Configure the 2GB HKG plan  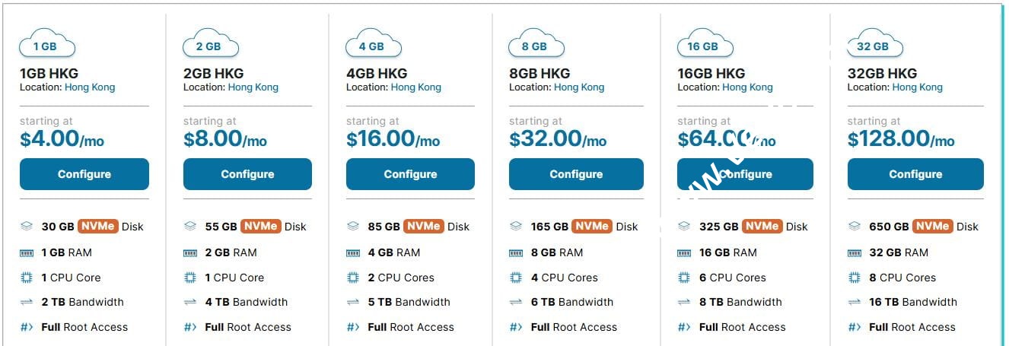click(x=247, y=174)
